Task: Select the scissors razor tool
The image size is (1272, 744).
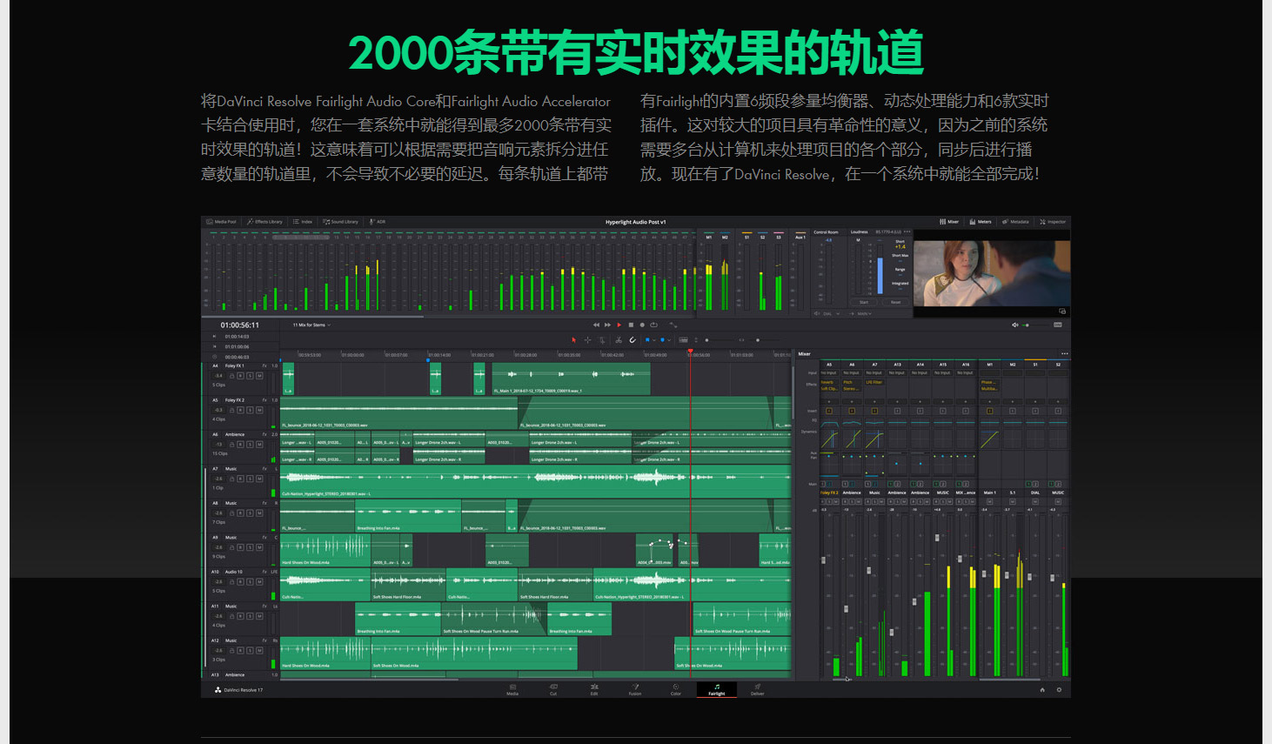Action: pyautogui.click(x=619, y=340)
